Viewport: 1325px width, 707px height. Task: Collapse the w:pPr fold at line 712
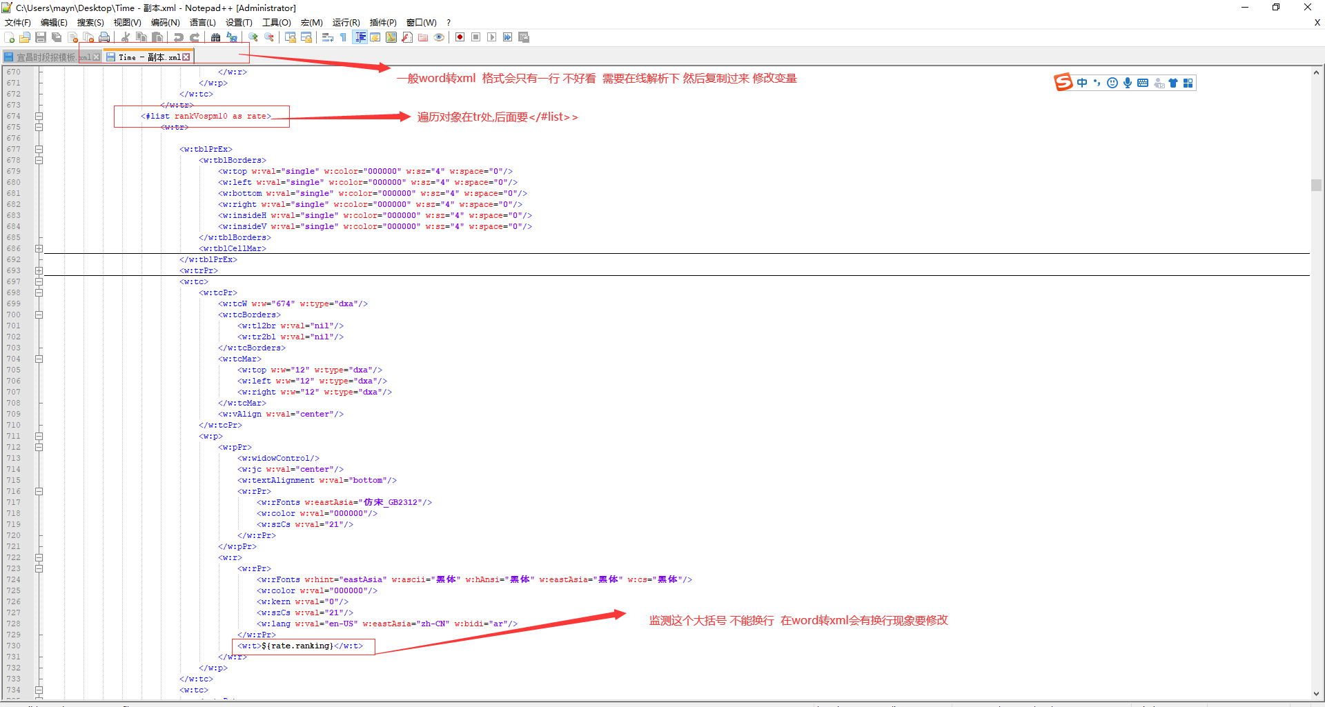point(39,447)
